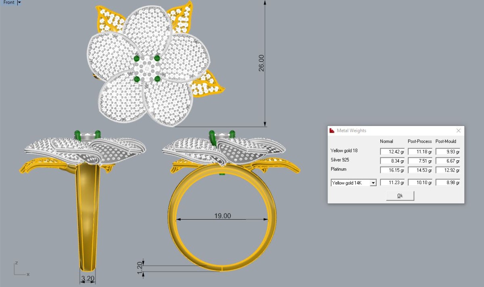Click the 11.23 gr Normal weight field
This screenshot has height=287, width=484.
[x=392, y=183]
